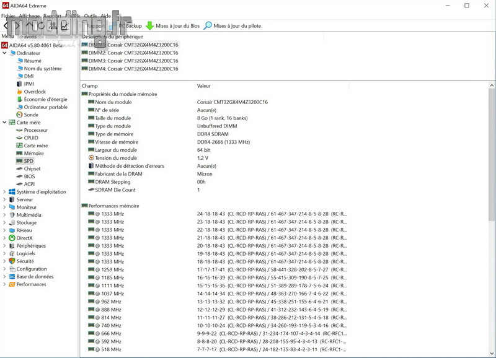This screenshot has height=358, width=496.
Task: Open the Stockage disk icon
Action: [12, 222]
